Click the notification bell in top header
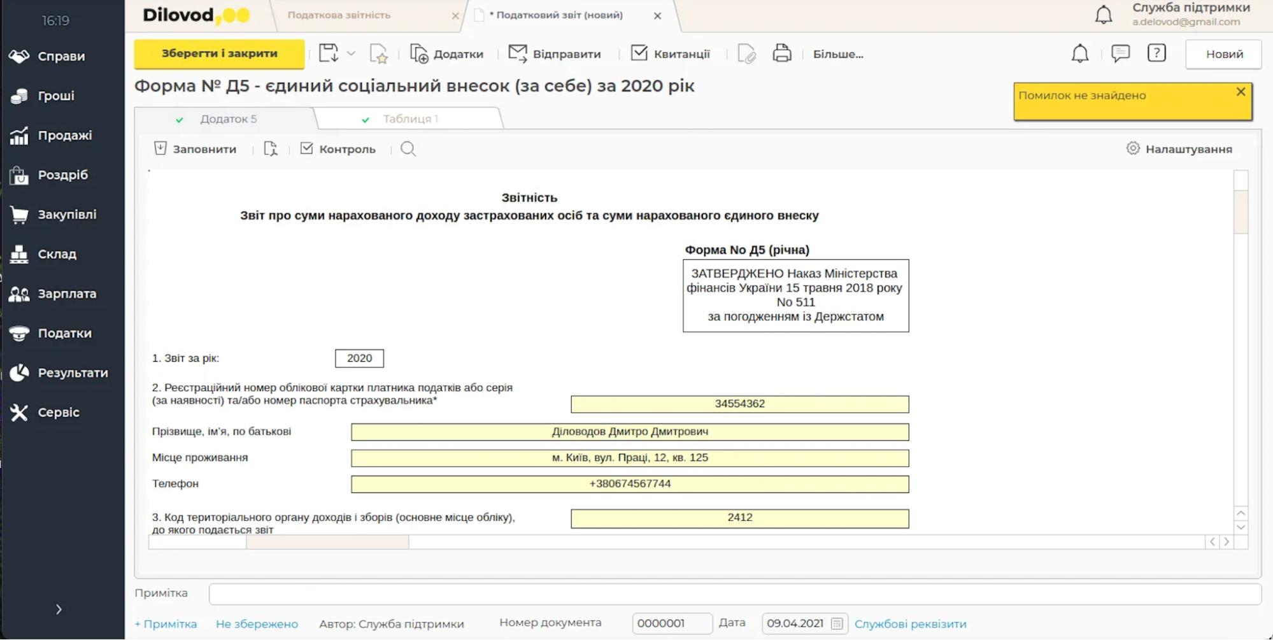 point(1103,15)
